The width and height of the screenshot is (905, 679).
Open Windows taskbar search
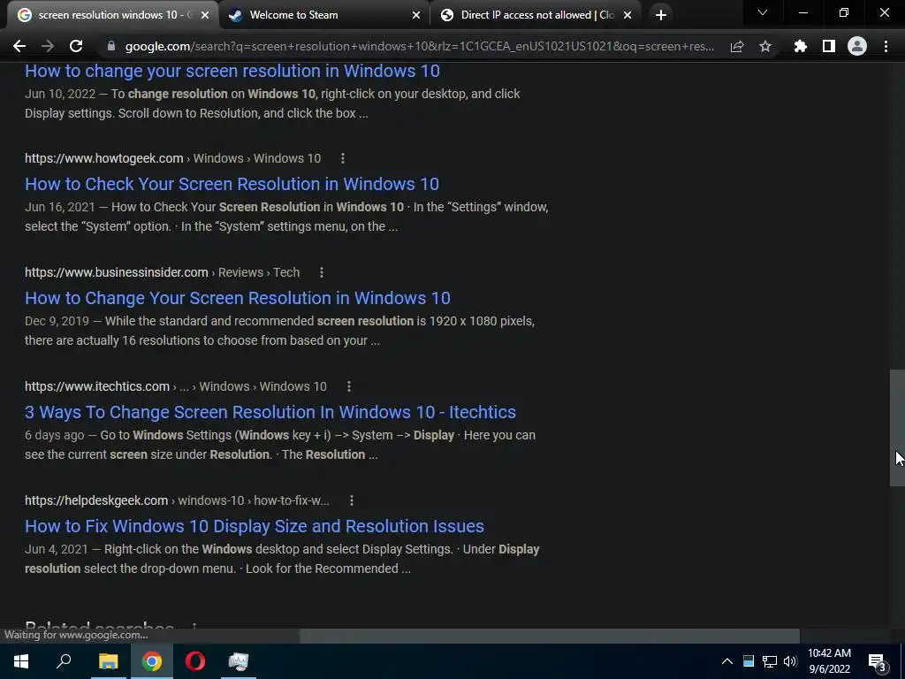[x=64, y=661]
